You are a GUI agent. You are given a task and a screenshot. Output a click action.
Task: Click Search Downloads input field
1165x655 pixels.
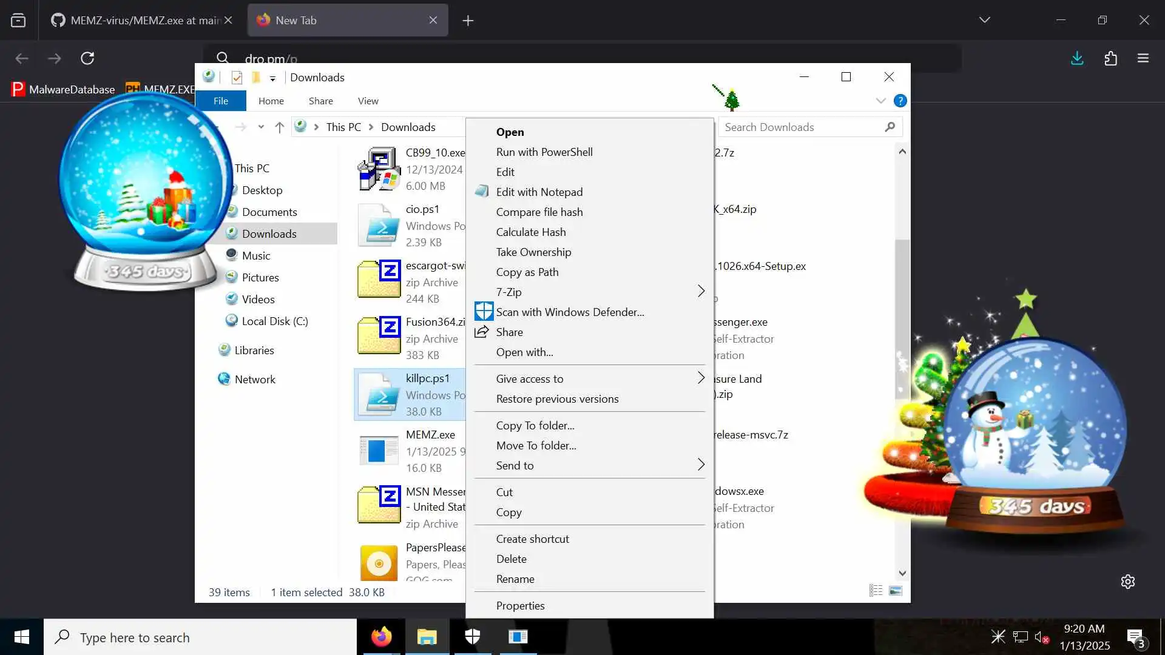(801, 127)
